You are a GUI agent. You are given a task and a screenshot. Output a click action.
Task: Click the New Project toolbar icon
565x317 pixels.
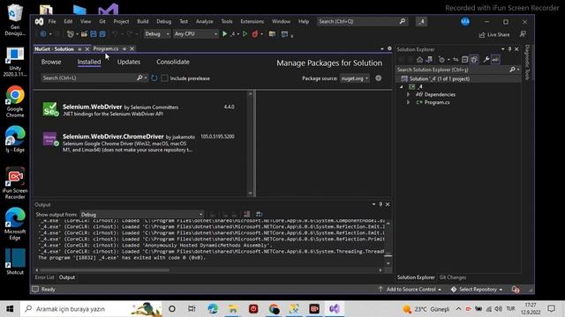(x=71, y=33)
